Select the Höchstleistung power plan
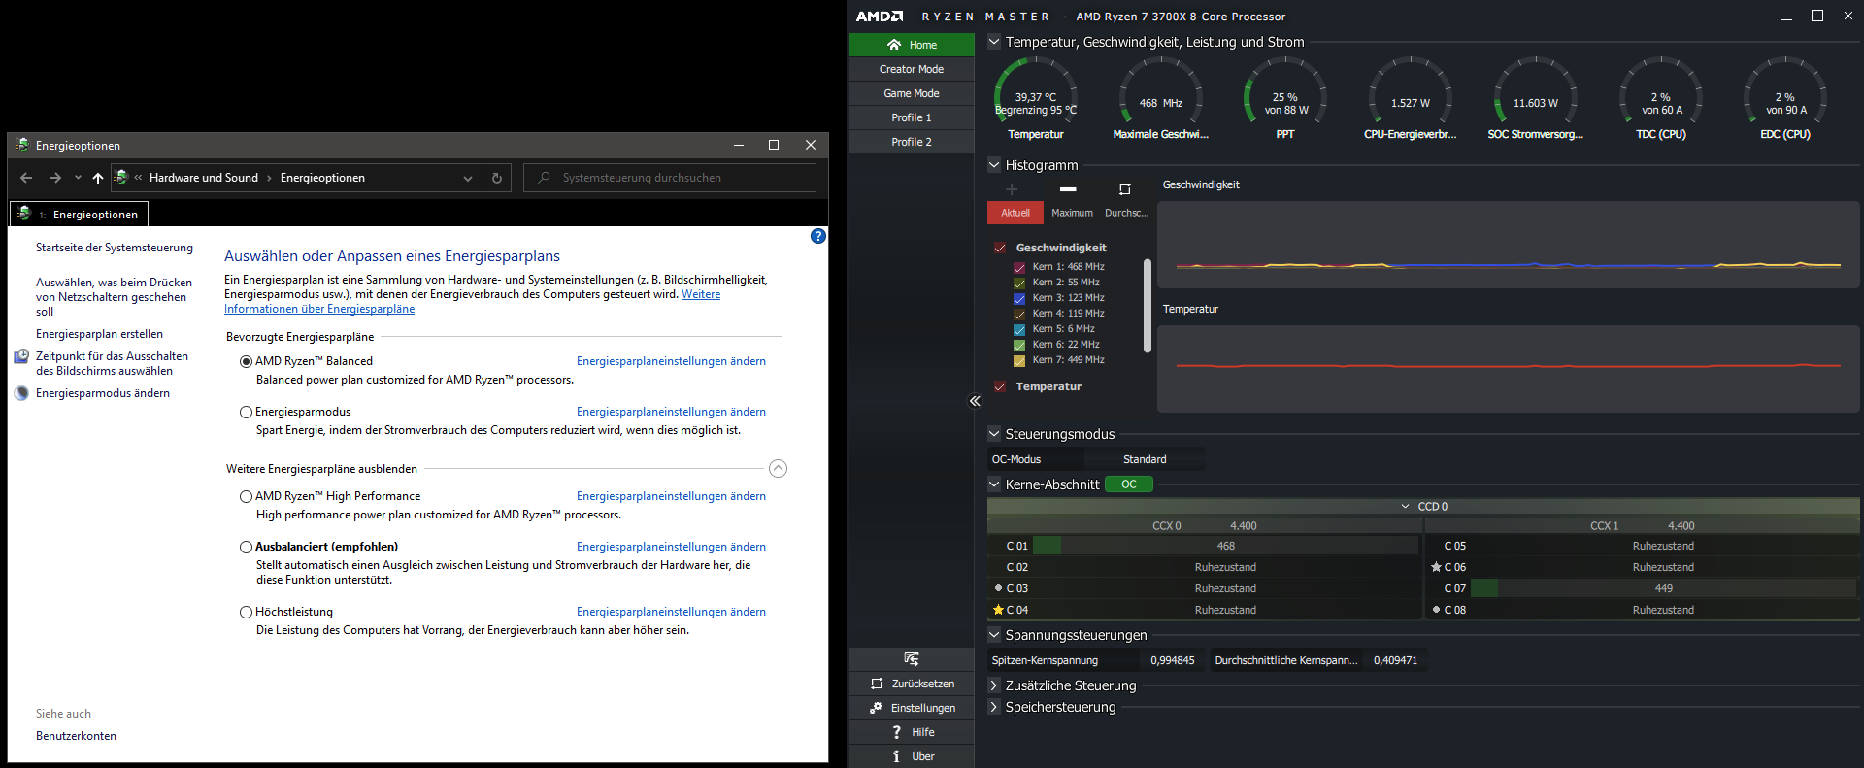This screenshot has height=768, width=1864. pyautogui.click(x=246, y=612)
